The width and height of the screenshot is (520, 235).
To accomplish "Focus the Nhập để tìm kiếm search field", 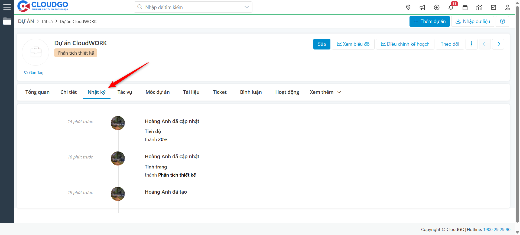I will [x=193, y=7].
